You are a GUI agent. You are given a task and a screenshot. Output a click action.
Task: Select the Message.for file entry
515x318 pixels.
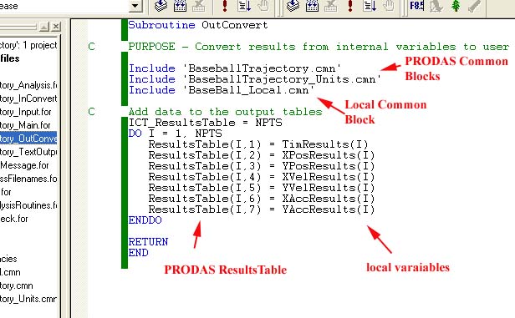click(24, 165)
